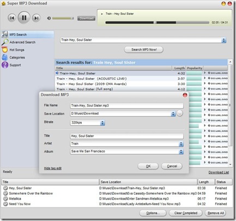Viewport: 236px width, 221px height.
Task: Cancel the Download MP3 dialog
Action: click(x=172, y=166)
